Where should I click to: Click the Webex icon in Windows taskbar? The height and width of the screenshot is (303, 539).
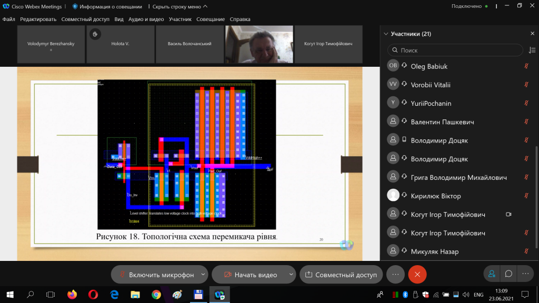[x=218, y=294]
